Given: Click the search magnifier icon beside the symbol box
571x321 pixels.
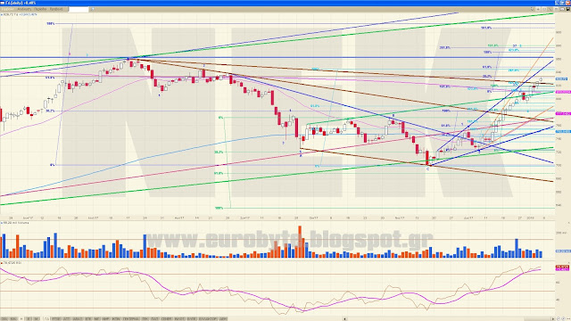Looking at the screenshot, I should pos(93,9).
